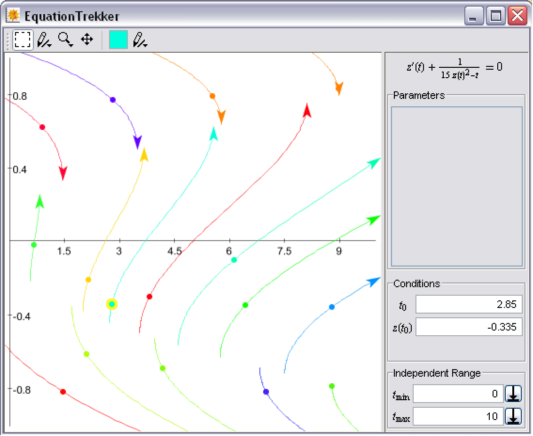This screenshot has height=436, width=533.
Task: Open the magnifier zoom tool dropdown
Action: (x=65, y=40)
